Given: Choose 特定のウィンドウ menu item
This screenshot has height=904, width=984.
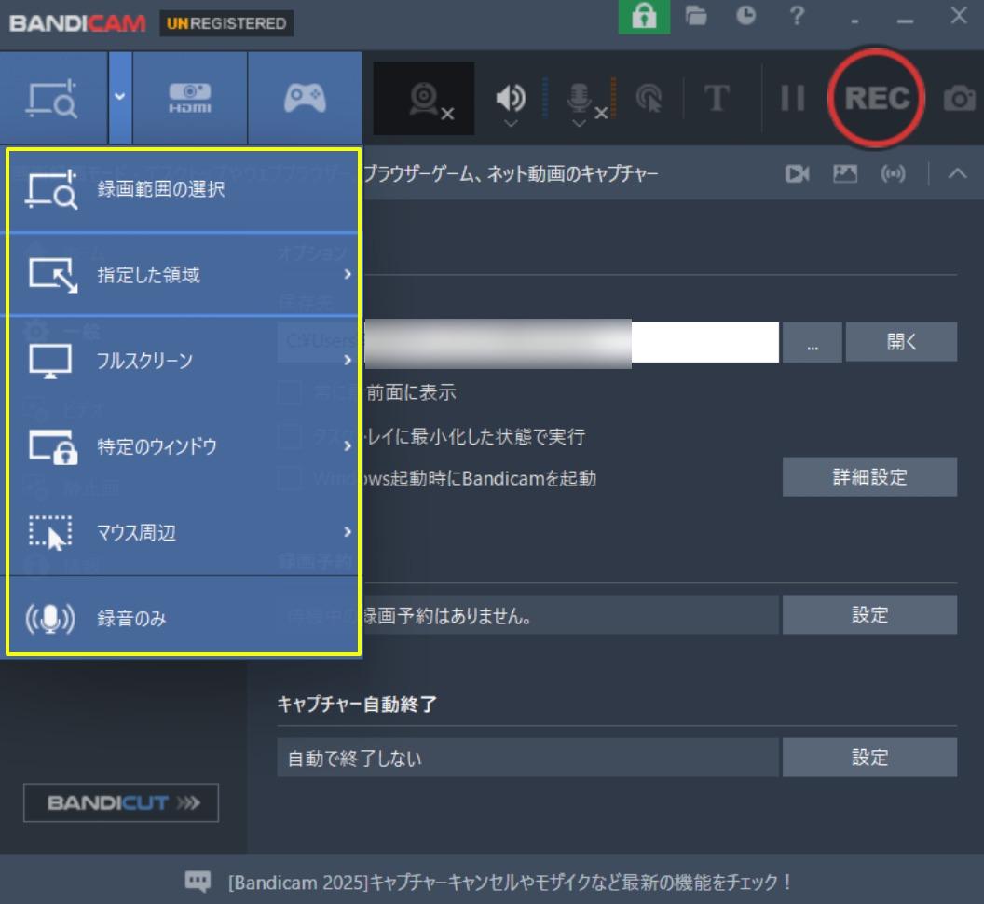Looking at the screenshot, I should (184, 446).
